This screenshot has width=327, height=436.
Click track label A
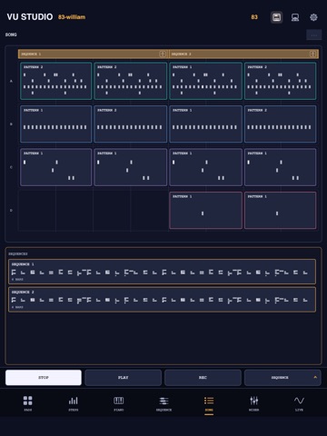pyautogui.click(x=11, y=81)
